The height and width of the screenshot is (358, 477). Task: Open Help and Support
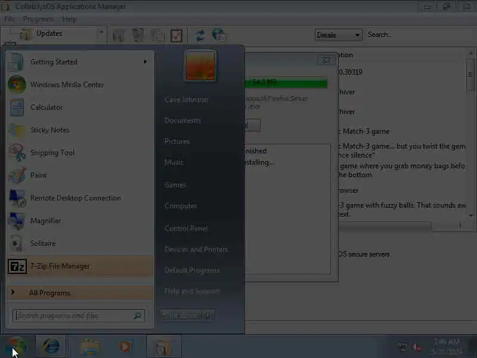pos(192,291)
